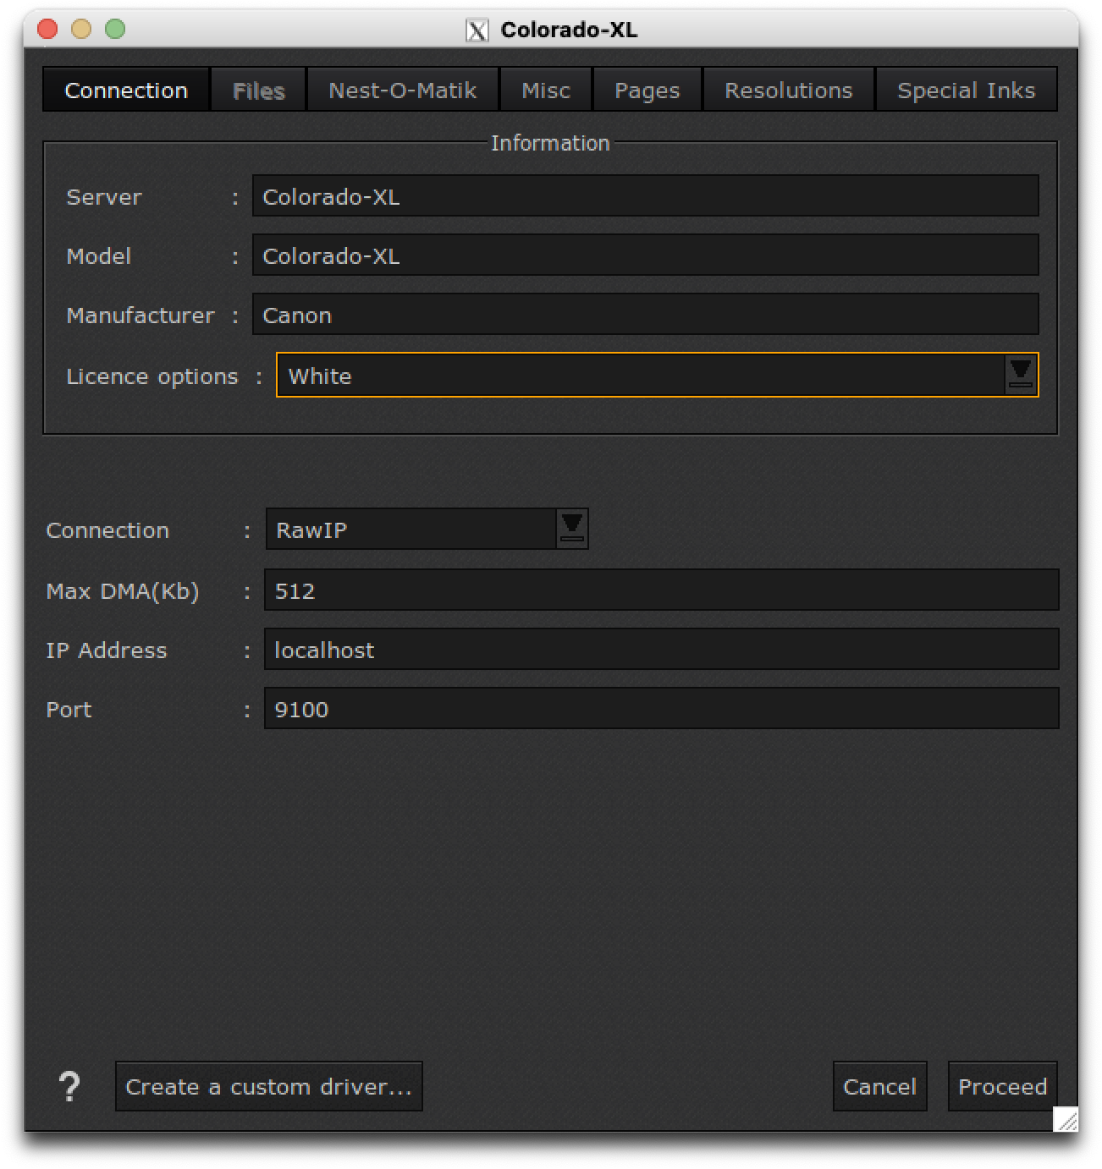Minimize the Colorado-XL window
The width and height of the screenshot is (1102, 1169).
(81, 30)
